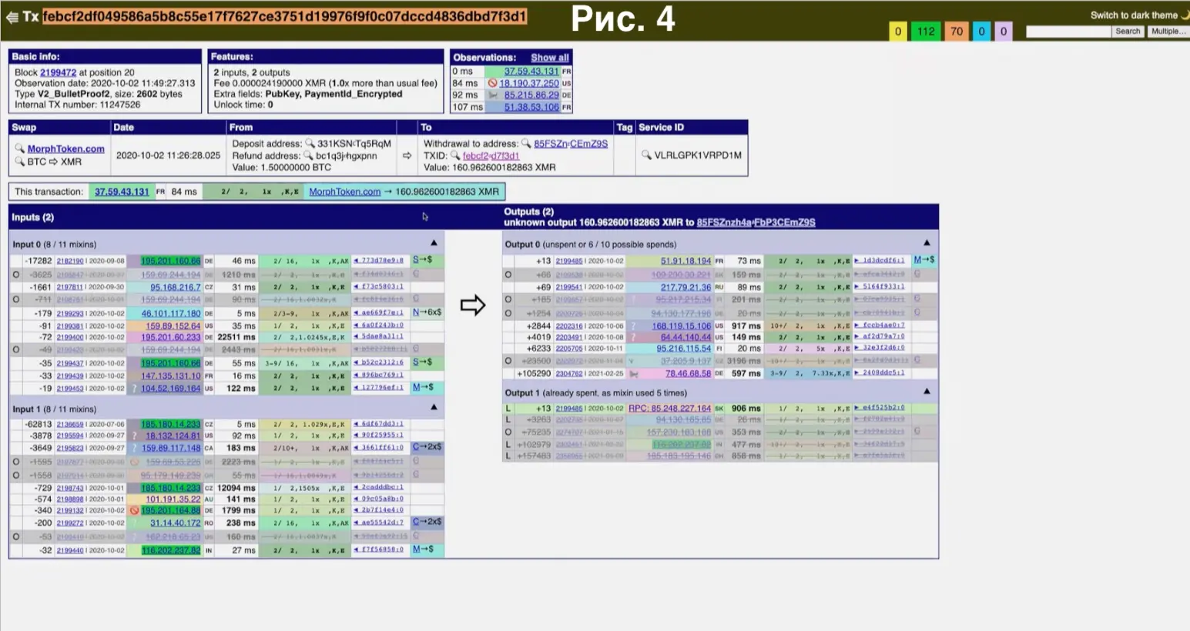
Task: Open withdrawal address 85FSZn-CEmZ9S link
Action: (571, 143)
